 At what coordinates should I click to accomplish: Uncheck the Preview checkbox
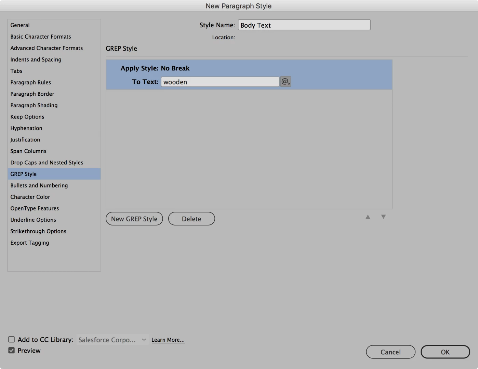[12, 350]
